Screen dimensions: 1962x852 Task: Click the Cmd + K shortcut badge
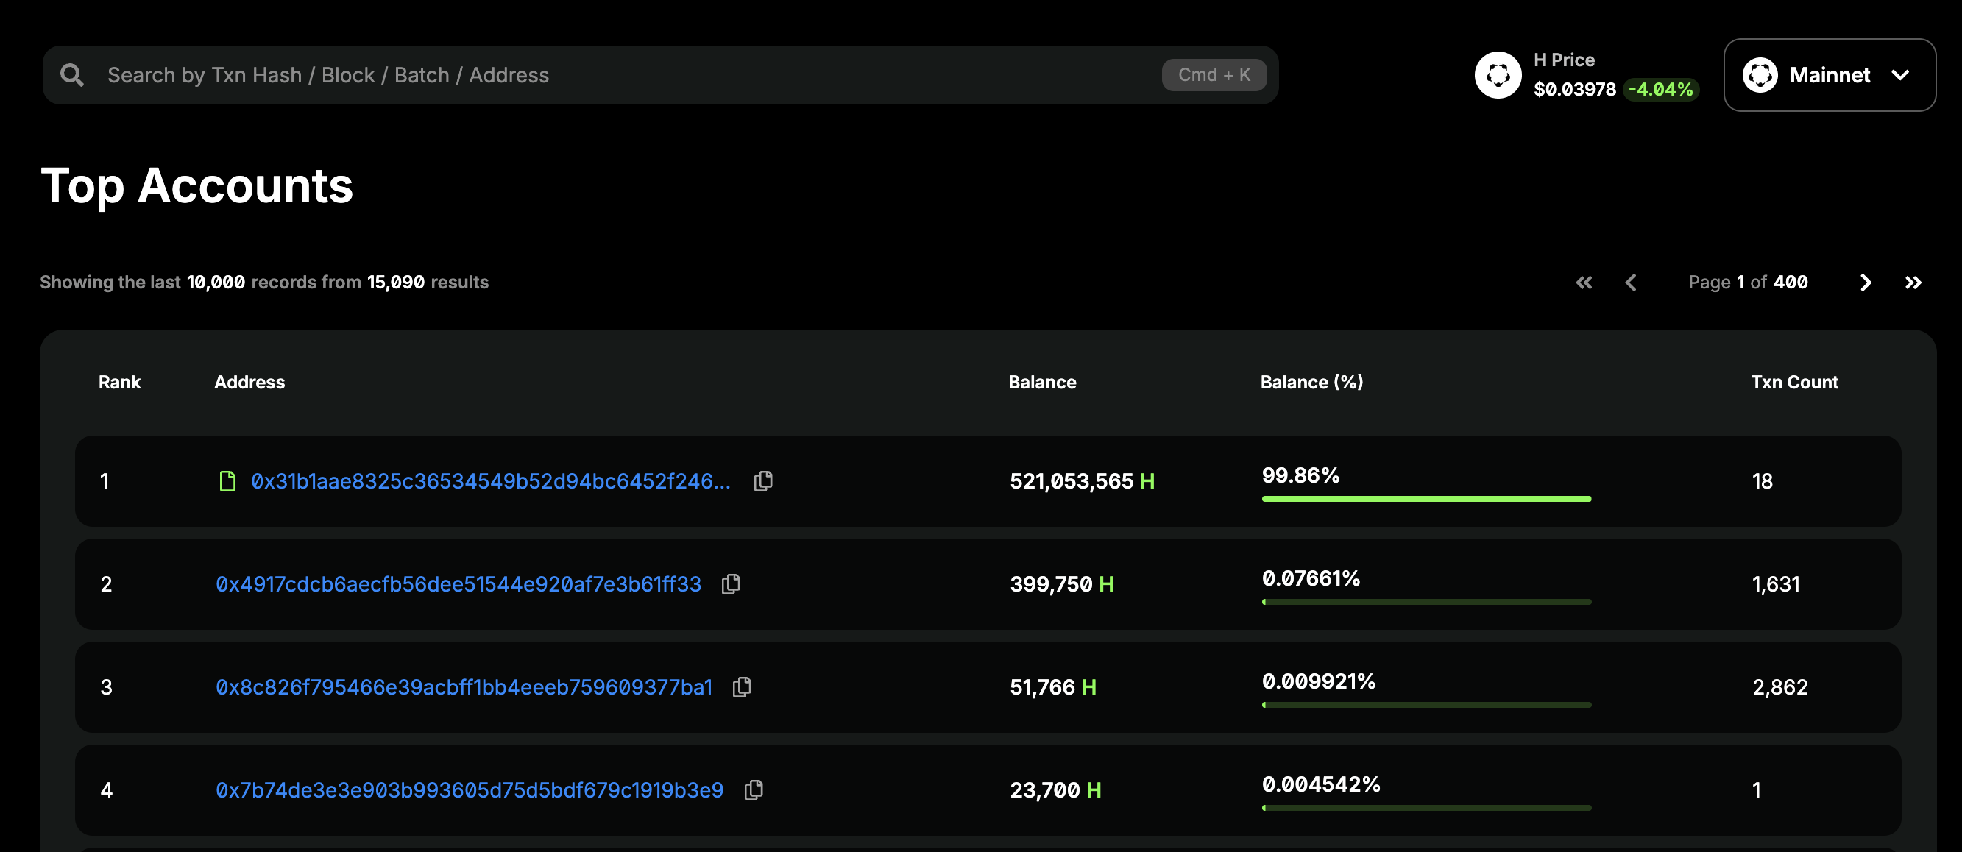click(x=1214, y=74)
